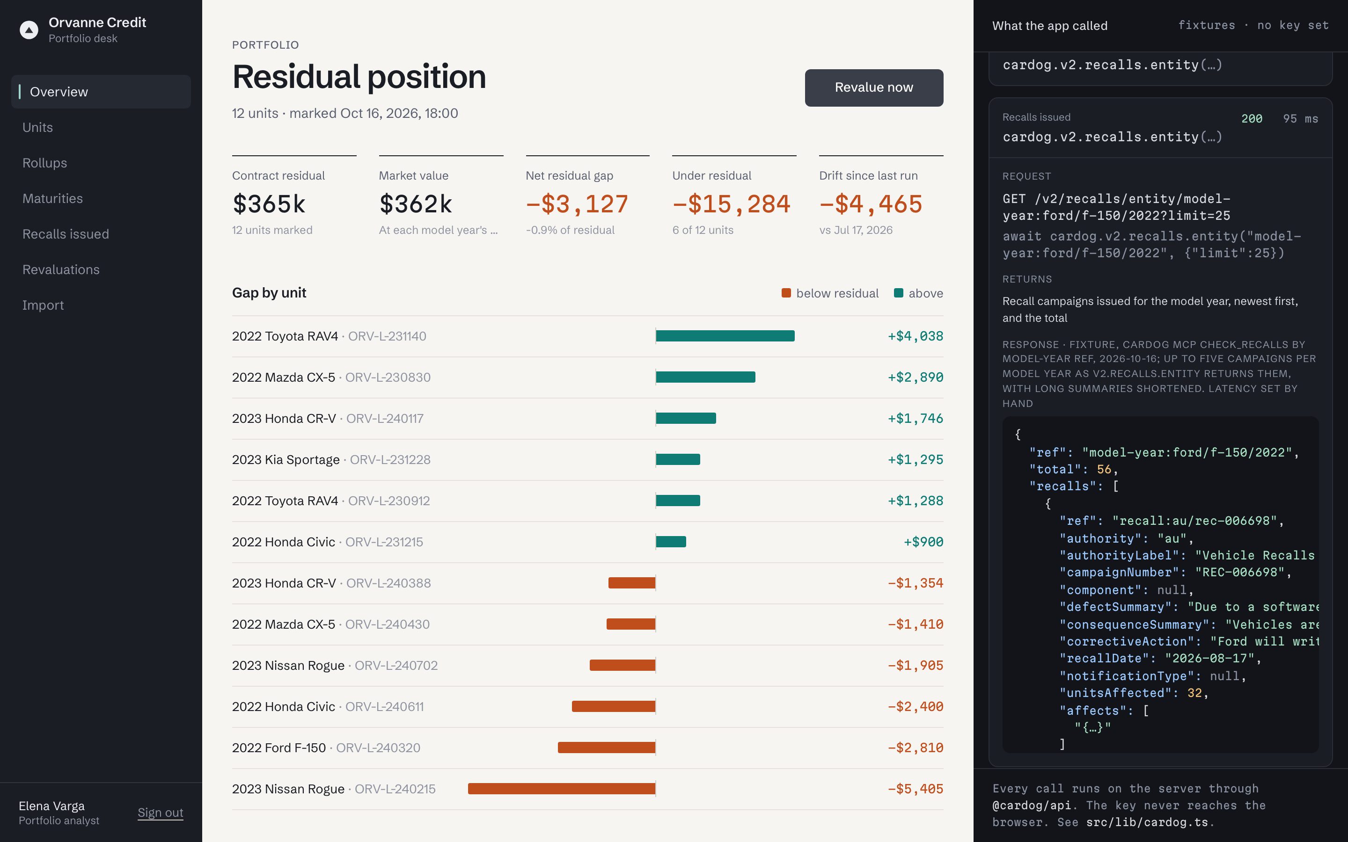Image resolution: width=1348 pixels, height=842 pixels.
Task: Select row 2023 Kia Sportage ORV-L-231228
Action: [x=588, y=460]
